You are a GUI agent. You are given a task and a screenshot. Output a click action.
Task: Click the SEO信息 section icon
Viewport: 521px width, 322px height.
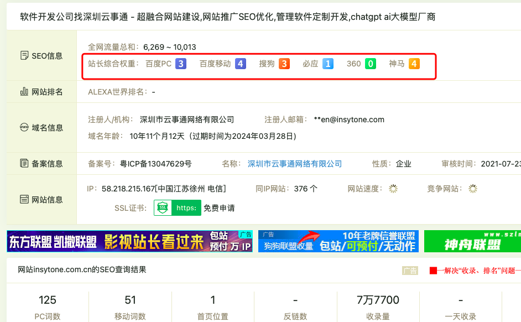click(24, 56)
